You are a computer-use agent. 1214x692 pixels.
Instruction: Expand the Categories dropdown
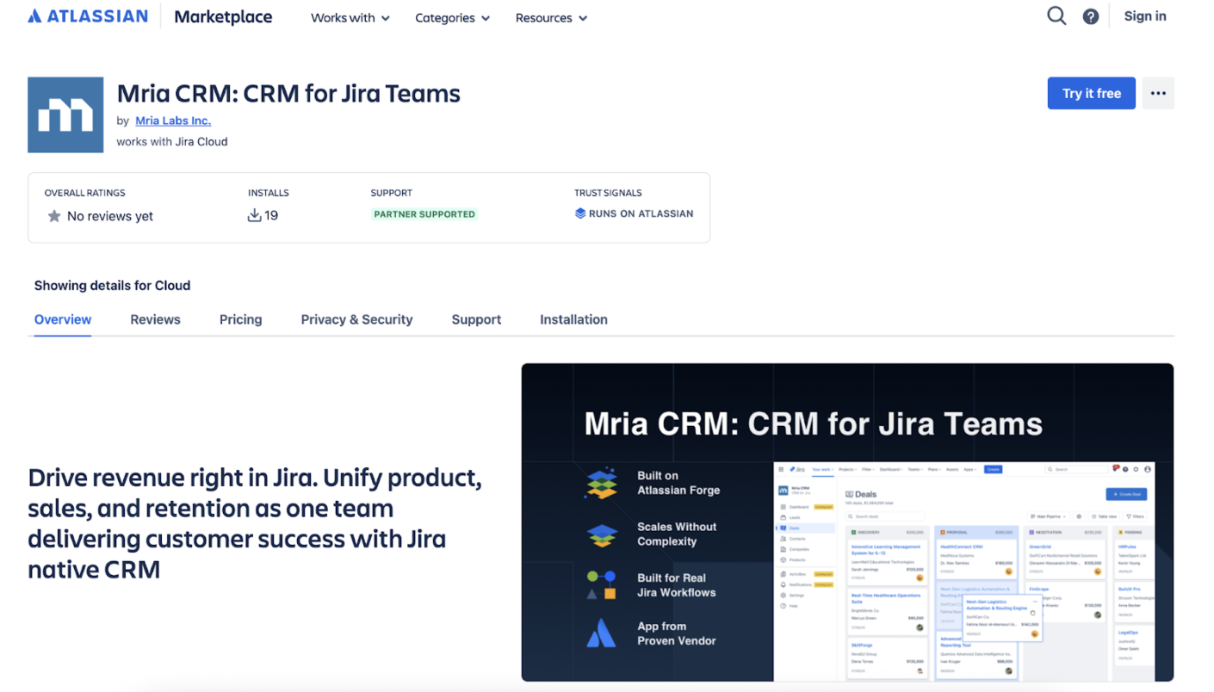pos(453,17)
